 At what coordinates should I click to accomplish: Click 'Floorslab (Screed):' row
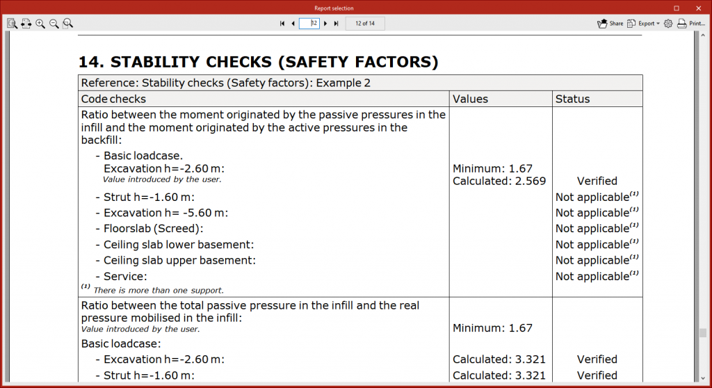pos(154,229)
